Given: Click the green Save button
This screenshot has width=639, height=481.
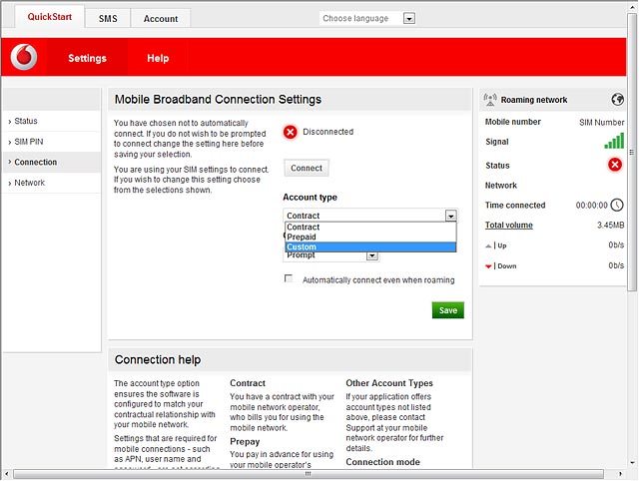Looking at the screenshot, I should tap(448, 310).
